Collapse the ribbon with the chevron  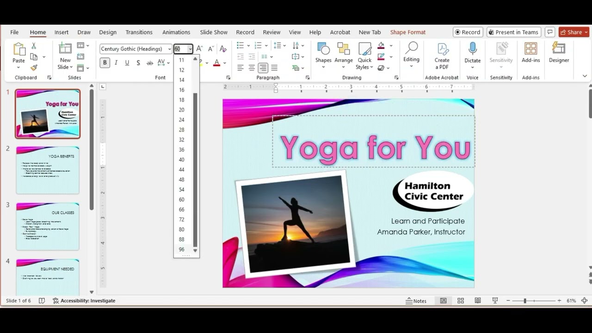click(585, 76)
